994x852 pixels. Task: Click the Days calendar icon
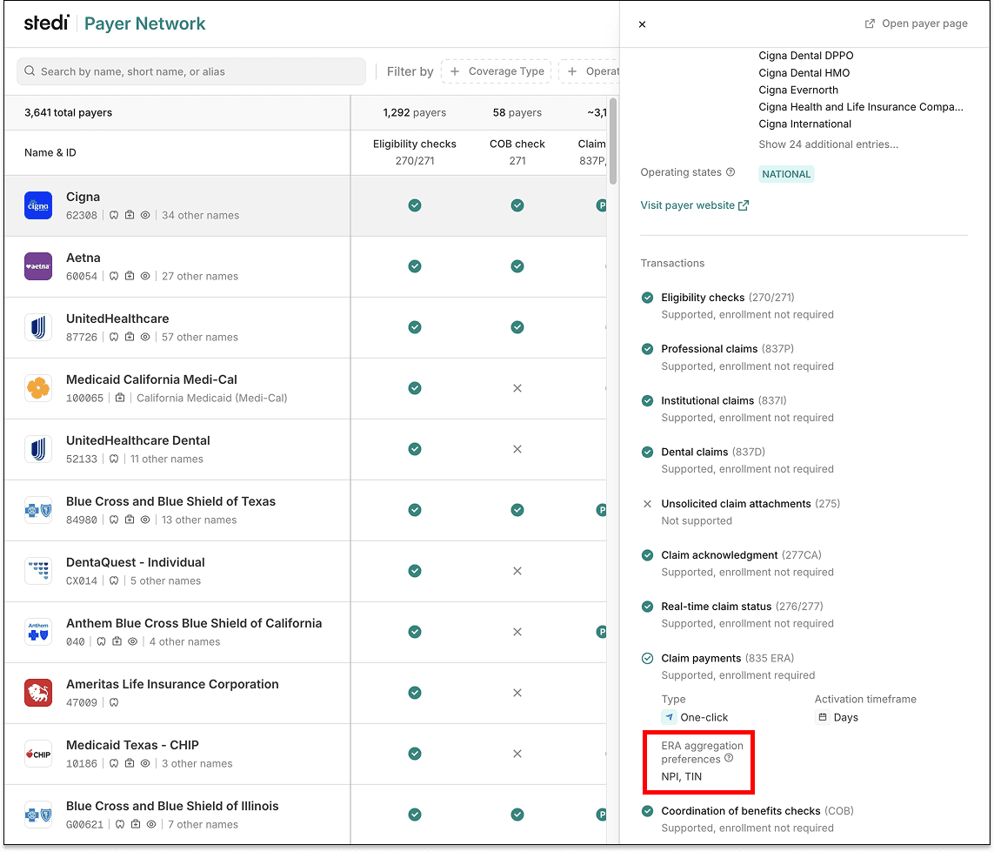pyautogui.click(x=823, y=717)
